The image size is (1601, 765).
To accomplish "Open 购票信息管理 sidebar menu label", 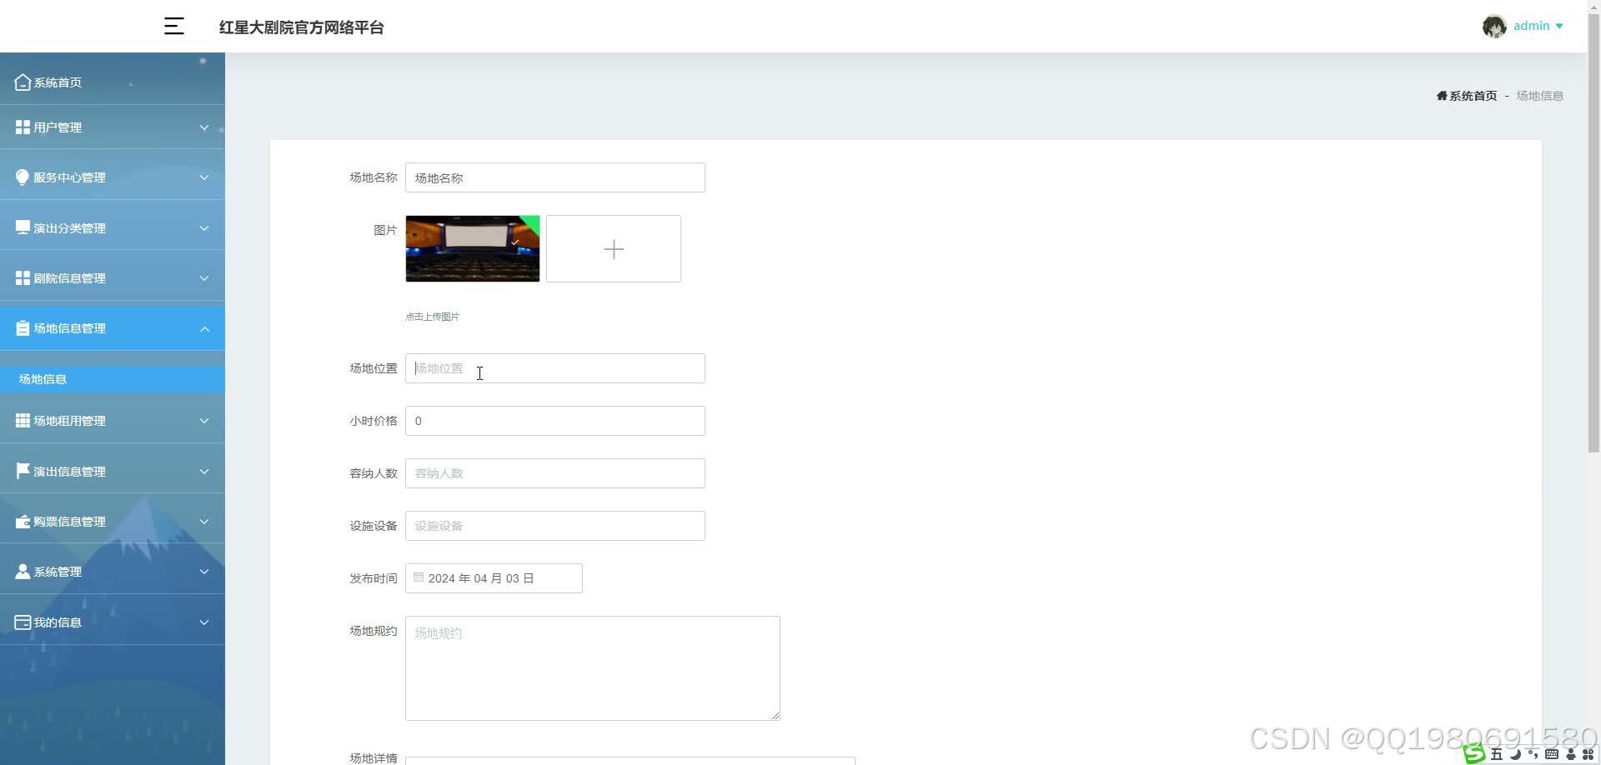I will click(x=69, y=522).
